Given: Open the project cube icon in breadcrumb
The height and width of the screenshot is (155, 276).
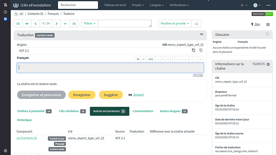Looking at the screenshot, I should [x=16, y=14].
